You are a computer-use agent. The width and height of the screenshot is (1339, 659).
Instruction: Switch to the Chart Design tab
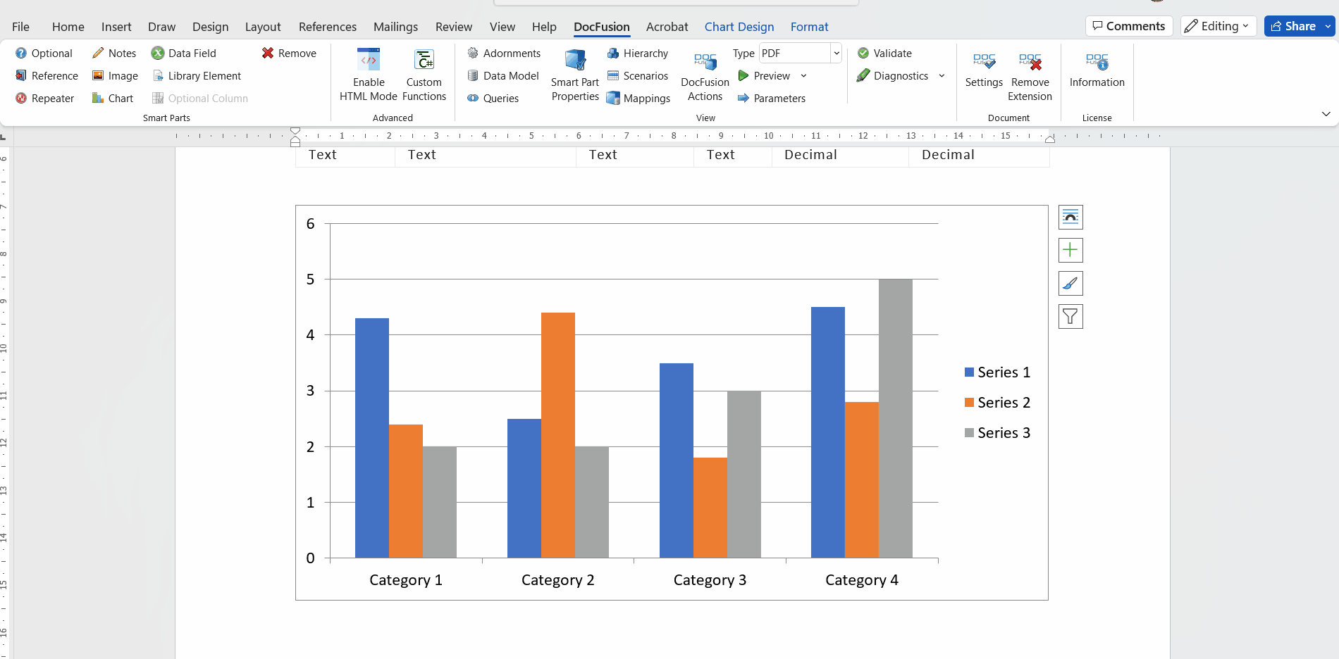pos(739,27)
